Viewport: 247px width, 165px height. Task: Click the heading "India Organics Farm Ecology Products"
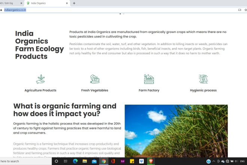pyautogui.click(x=39, y=45)
